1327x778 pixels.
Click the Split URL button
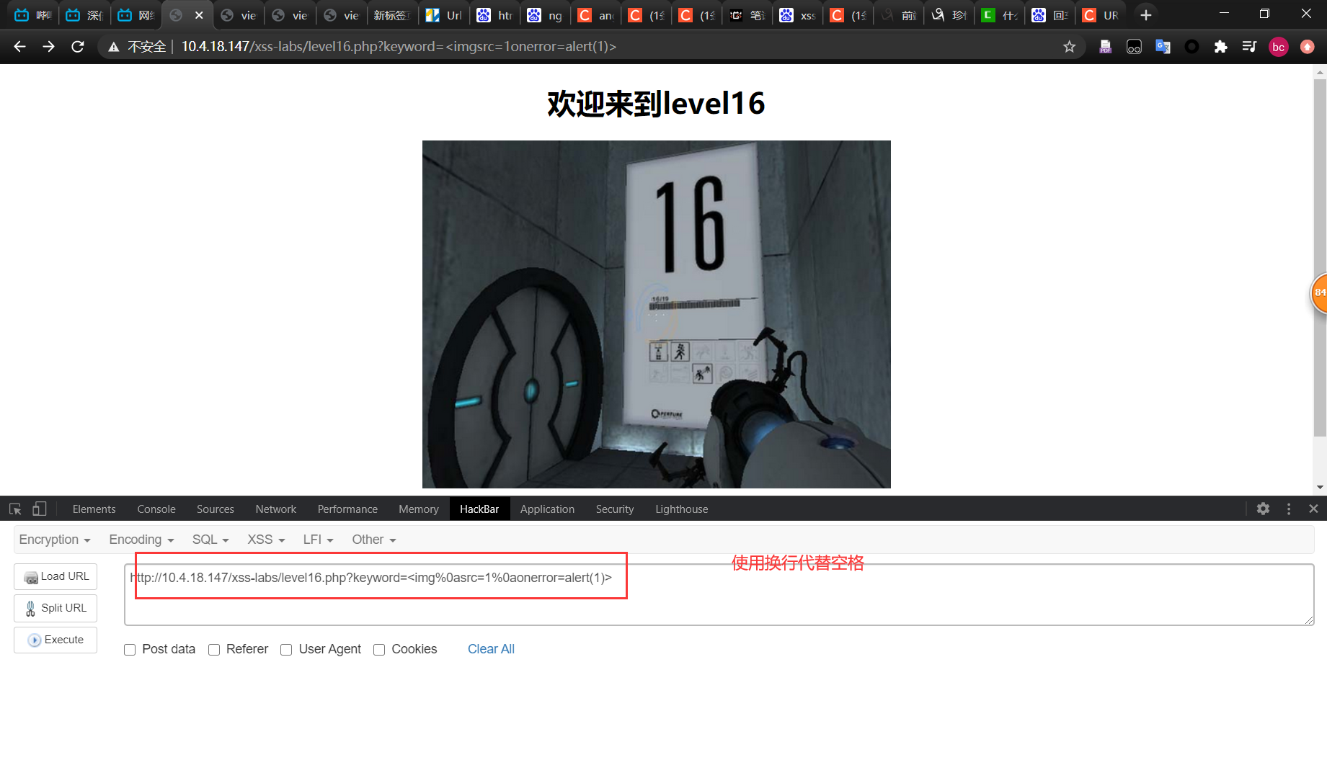[x=56, y=608]
